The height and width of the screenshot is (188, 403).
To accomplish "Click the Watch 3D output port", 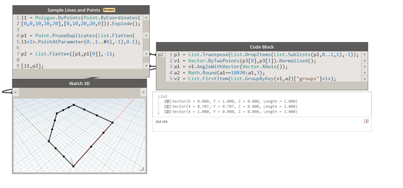I will click(144, 92).
